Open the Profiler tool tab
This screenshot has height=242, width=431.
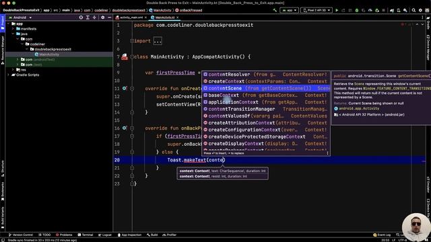coord(170,235)
